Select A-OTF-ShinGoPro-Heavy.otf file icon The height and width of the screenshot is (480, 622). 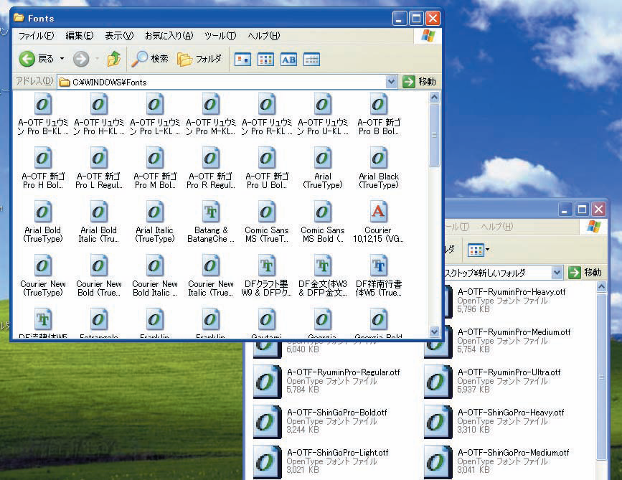[438, 422]
